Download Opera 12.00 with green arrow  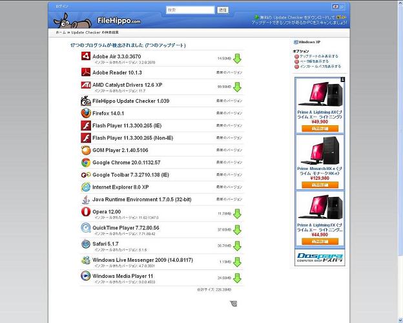237,214
